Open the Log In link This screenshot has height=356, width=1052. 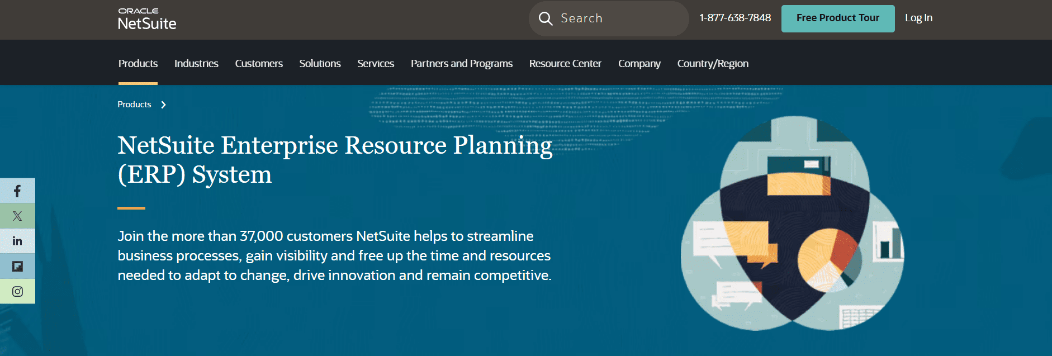tap(918, 18)
